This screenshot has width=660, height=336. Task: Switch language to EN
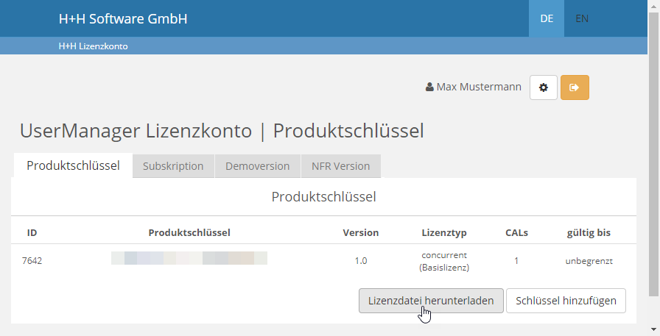click(x=582, y=18)
